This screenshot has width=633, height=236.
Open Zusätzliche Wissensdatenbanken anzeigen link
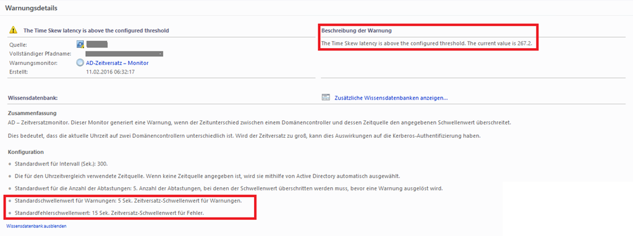(391, 98)
